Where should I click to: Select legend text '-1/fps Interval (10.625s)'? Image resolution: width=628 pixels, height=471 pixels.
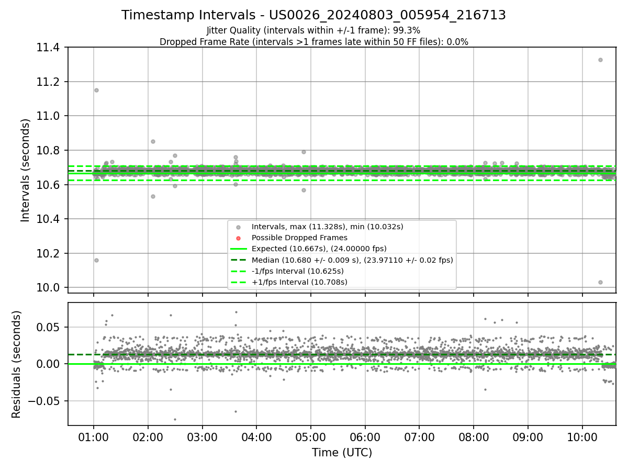[298, 271]
